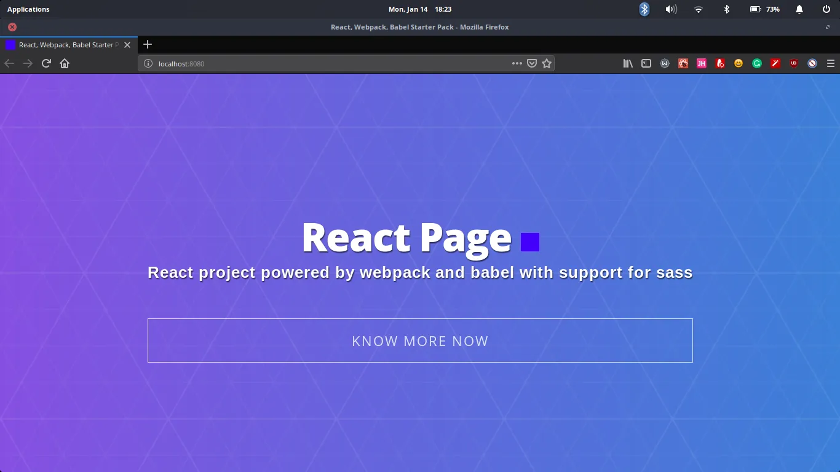Open the notifications bell

(799, 9)
